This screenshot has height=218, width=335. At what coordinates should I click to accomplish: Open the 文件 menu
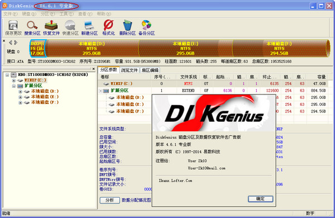tap(10, 14)
